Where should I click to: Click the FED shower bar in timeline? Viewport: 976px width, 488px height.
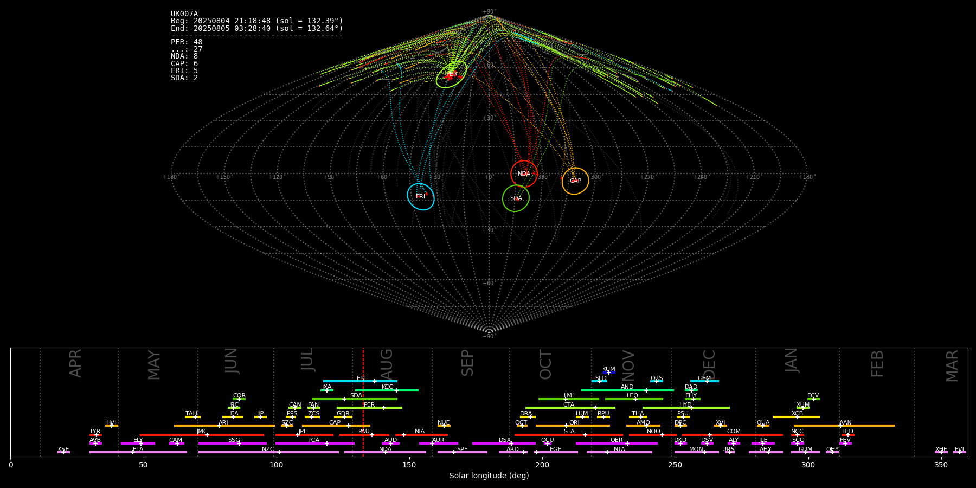(847, 435)
